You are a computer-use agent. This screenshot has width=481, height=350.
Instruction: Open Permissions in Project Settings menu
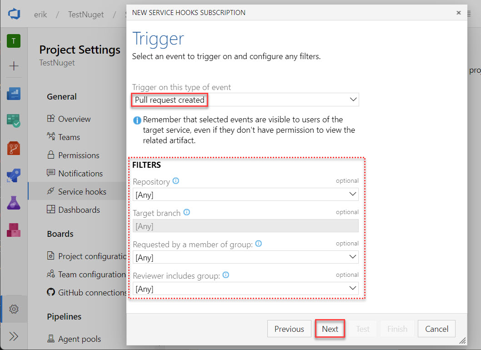coord(79,155)
